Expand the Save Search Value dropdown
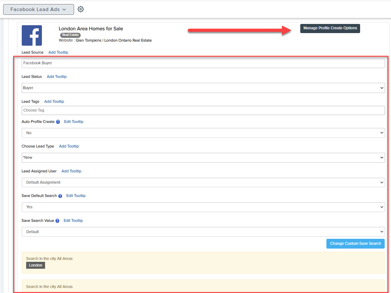The height and width of the screenshot is (293, 391). [203, 232]
